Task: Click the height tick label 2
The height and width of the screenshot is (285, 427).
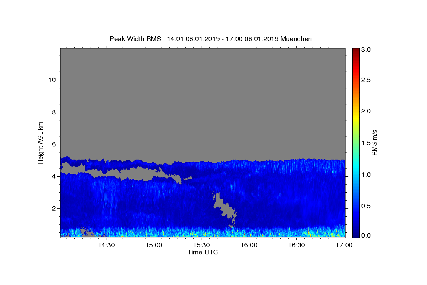Action: click(x=53, y=208)
